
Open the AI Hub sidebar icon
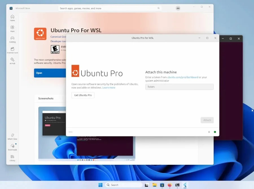12,60
